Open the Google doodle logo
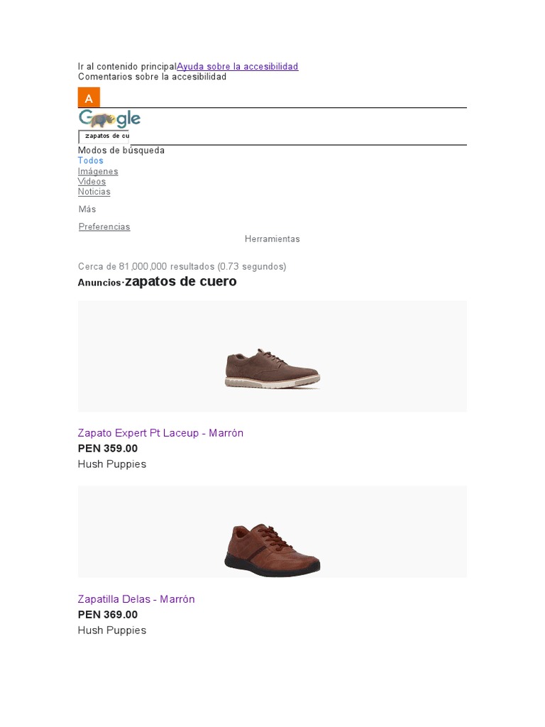 tap(109, 119)
